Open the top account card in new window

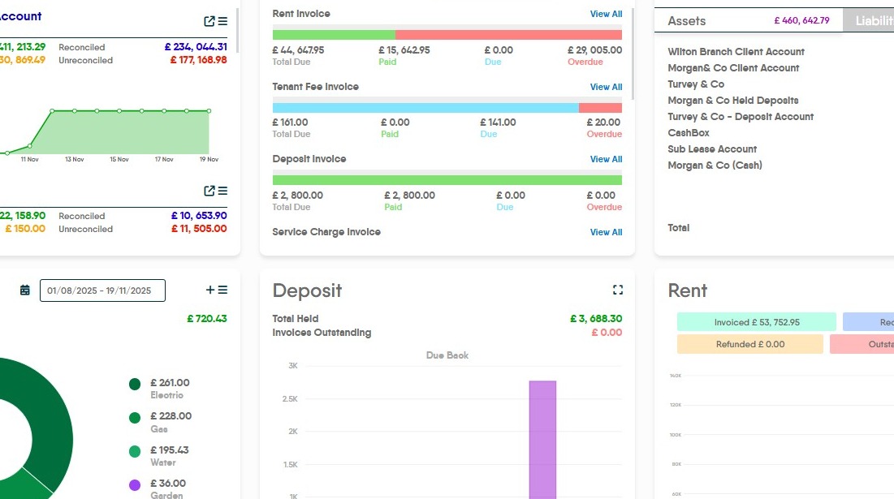[x=209, y=21]
